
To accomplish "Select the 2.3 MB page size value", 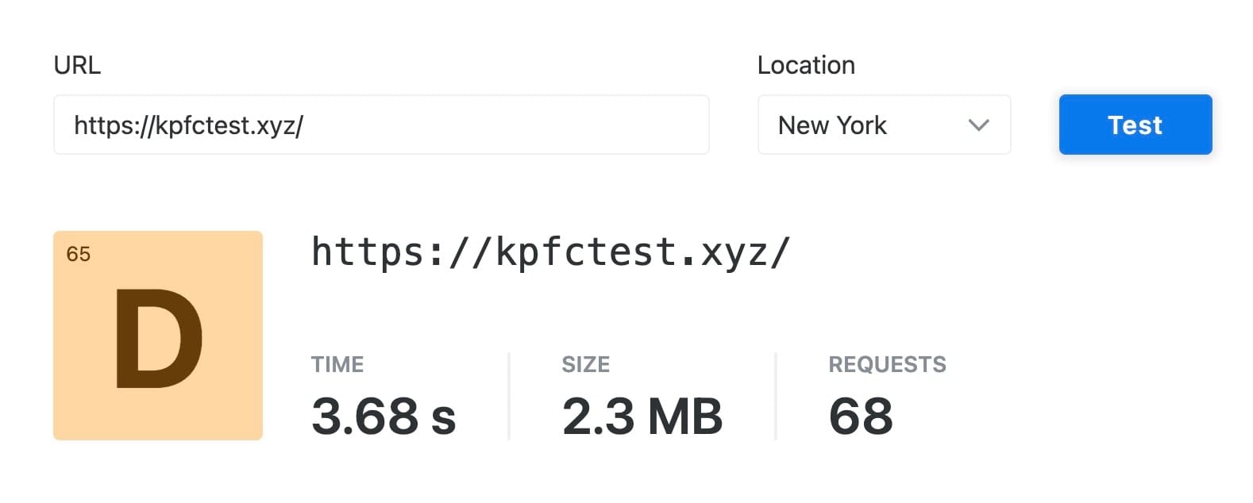I will [642, 416].
